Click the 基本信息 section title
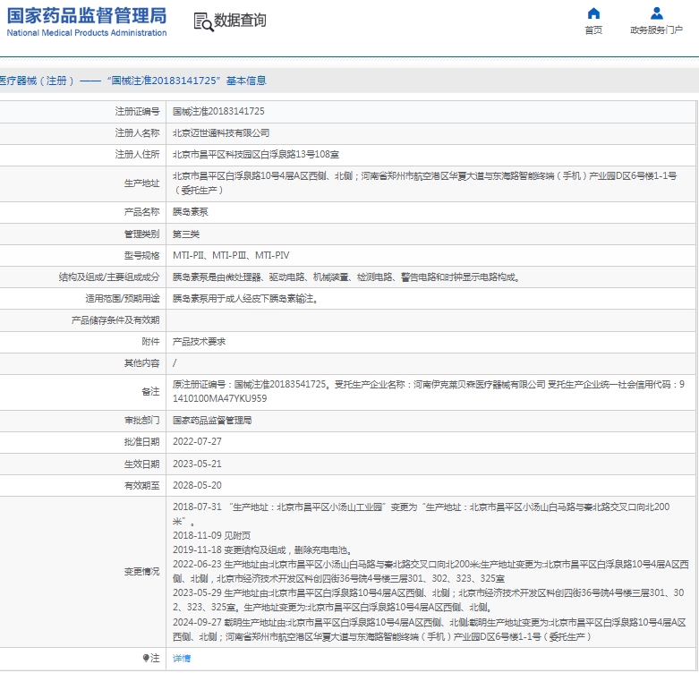 point(246,81)
